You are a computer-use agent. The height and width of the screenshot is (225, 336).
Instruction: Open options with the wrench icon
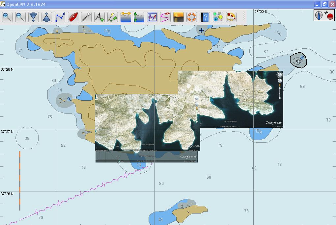coord(86,17)
